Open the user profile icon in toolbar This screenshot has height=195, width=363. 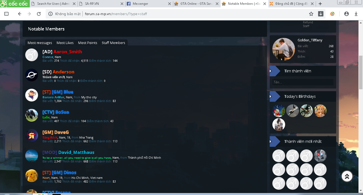(x=346, y=14)
